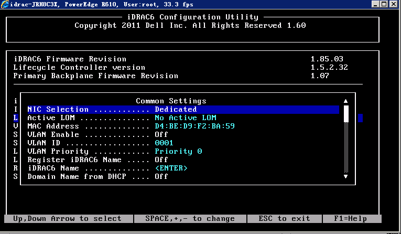This screenshot has width=401, height=234.
Task: Select the Active LOM row label
Action: click(x=51, y=118)
